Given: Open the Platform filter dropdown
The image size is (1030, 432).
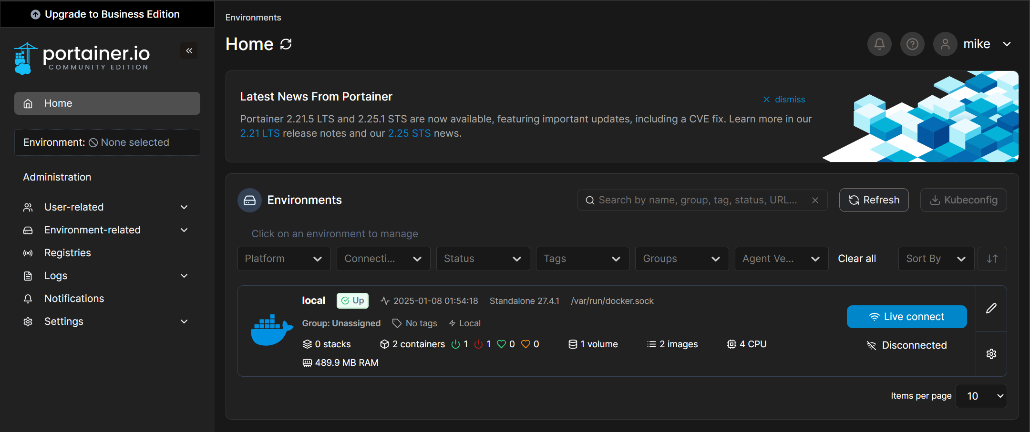Looking at the screenshot, I should 284,259.
